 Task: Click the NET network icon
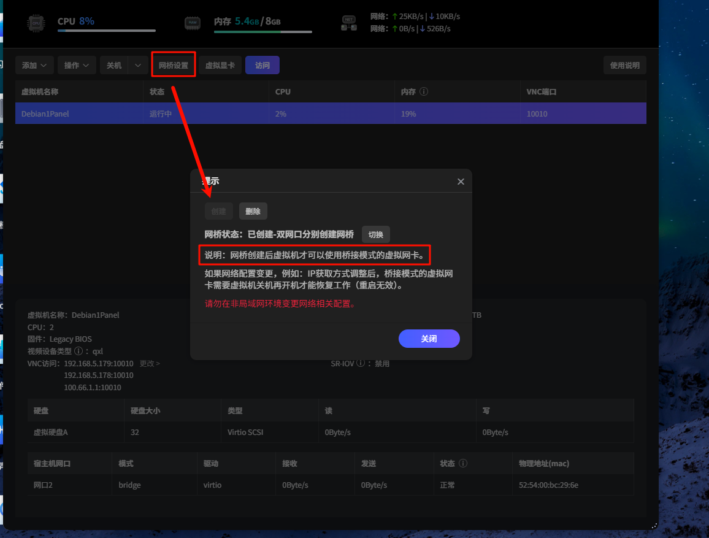click(x=349, y=23)
